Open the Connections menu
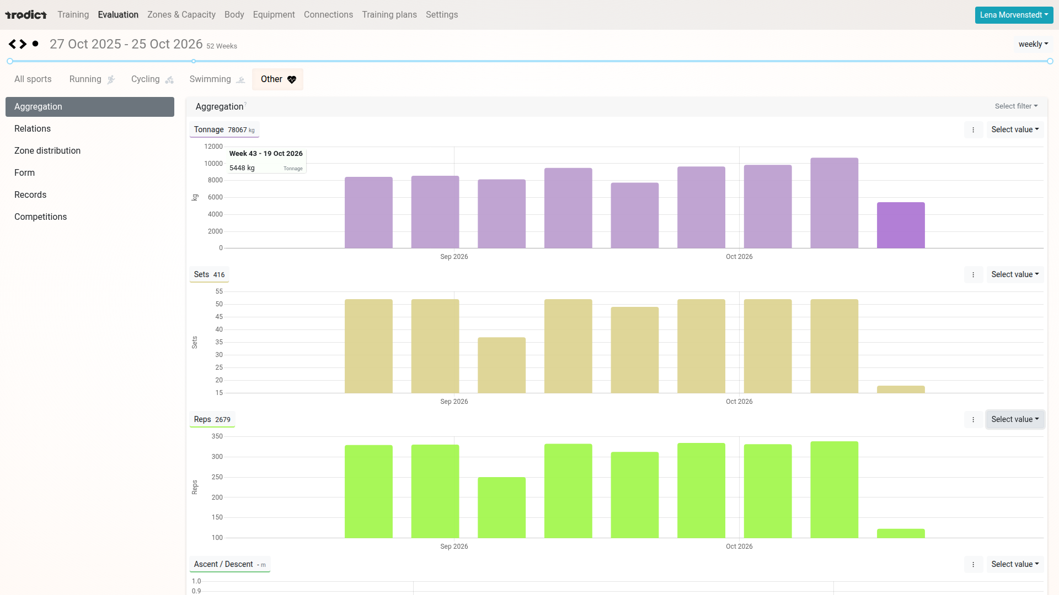Screen dimensions: 1059x595 328,15
